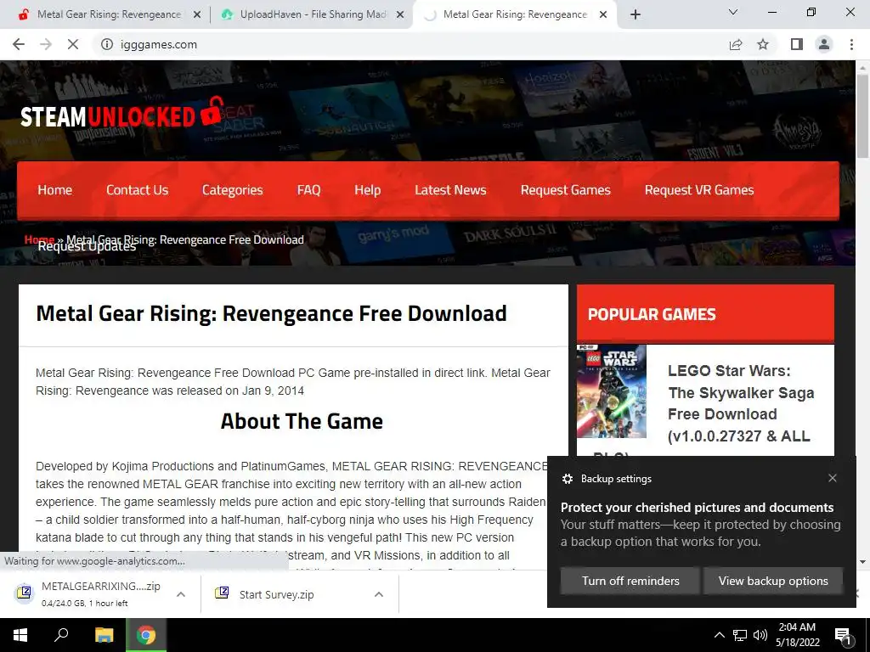Screen dimensions: 870x652
Task: Open the tab search dropdown
Action: click(733, 12)
